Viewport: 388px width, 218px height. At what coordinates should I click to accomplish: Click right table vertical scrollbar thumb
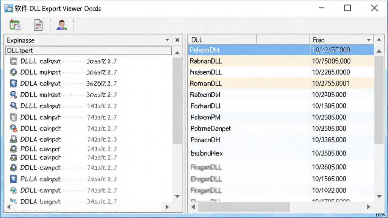379,100
